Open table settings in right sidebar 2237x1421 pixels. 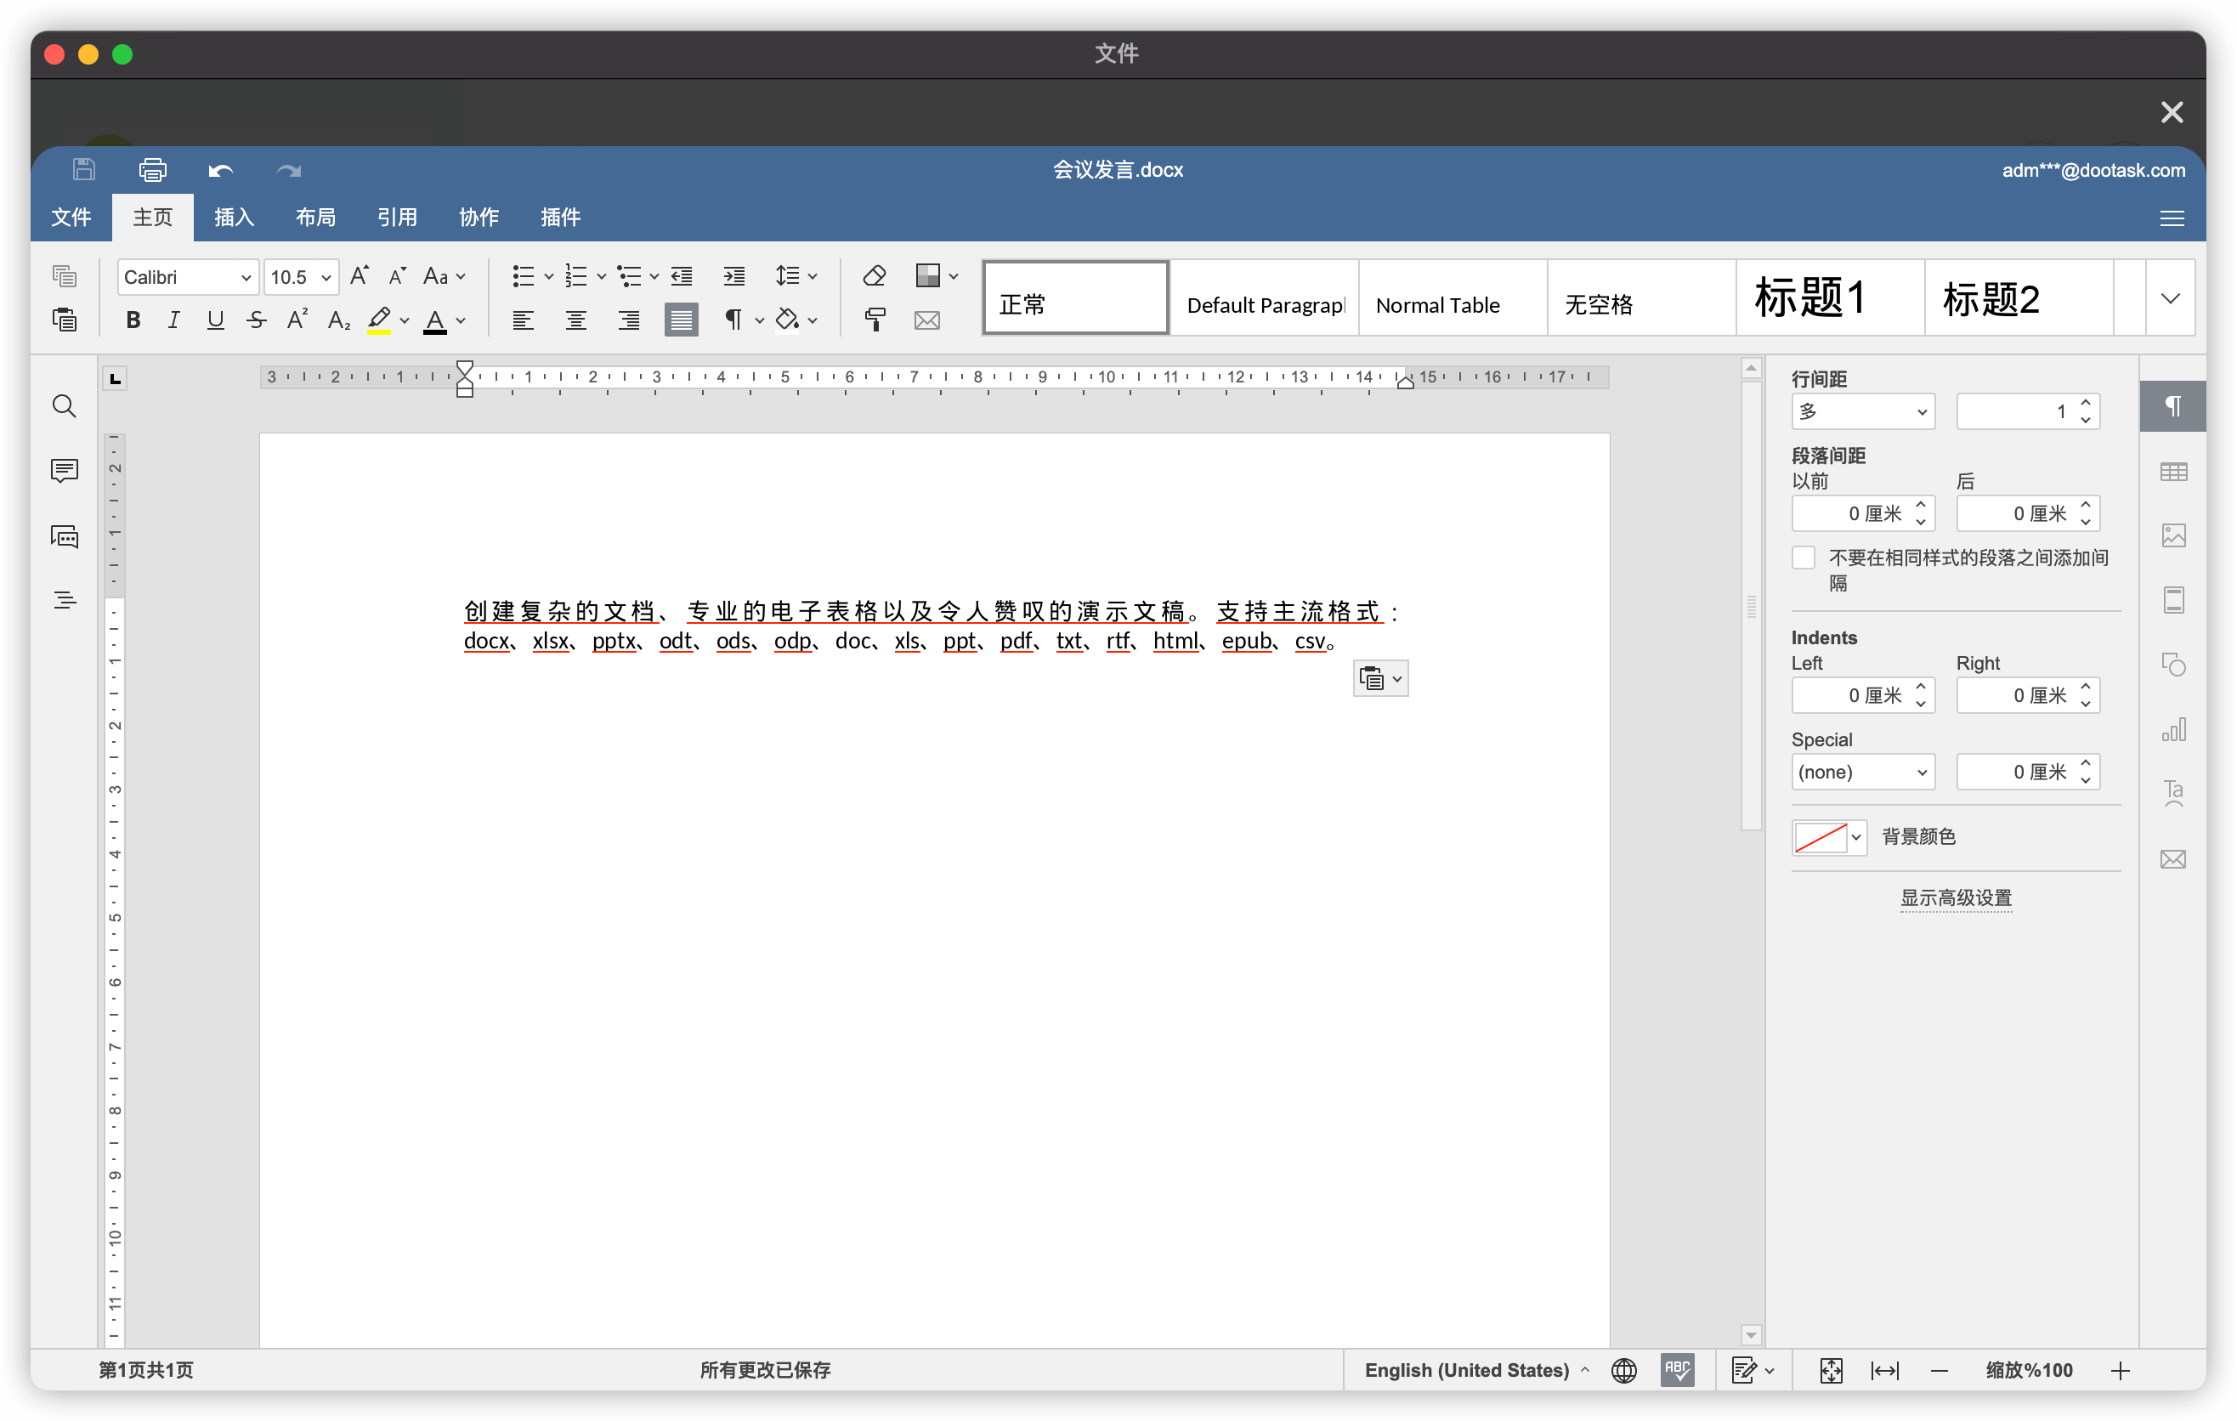(2173, 472)
